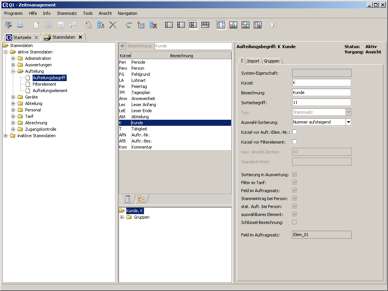
Task: Click the delete X toolbar icon
Action: [x=113, y=25]
